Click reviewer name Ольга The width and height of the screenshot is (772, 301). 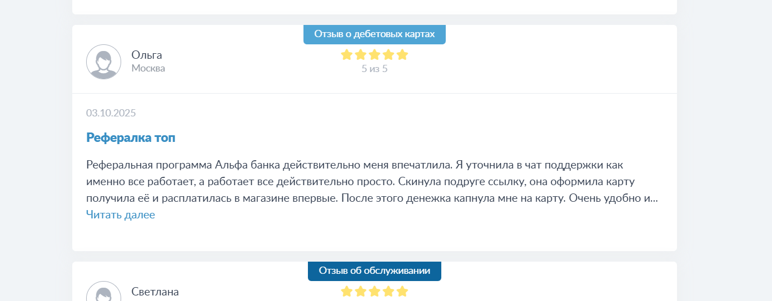tap(147, 55)
